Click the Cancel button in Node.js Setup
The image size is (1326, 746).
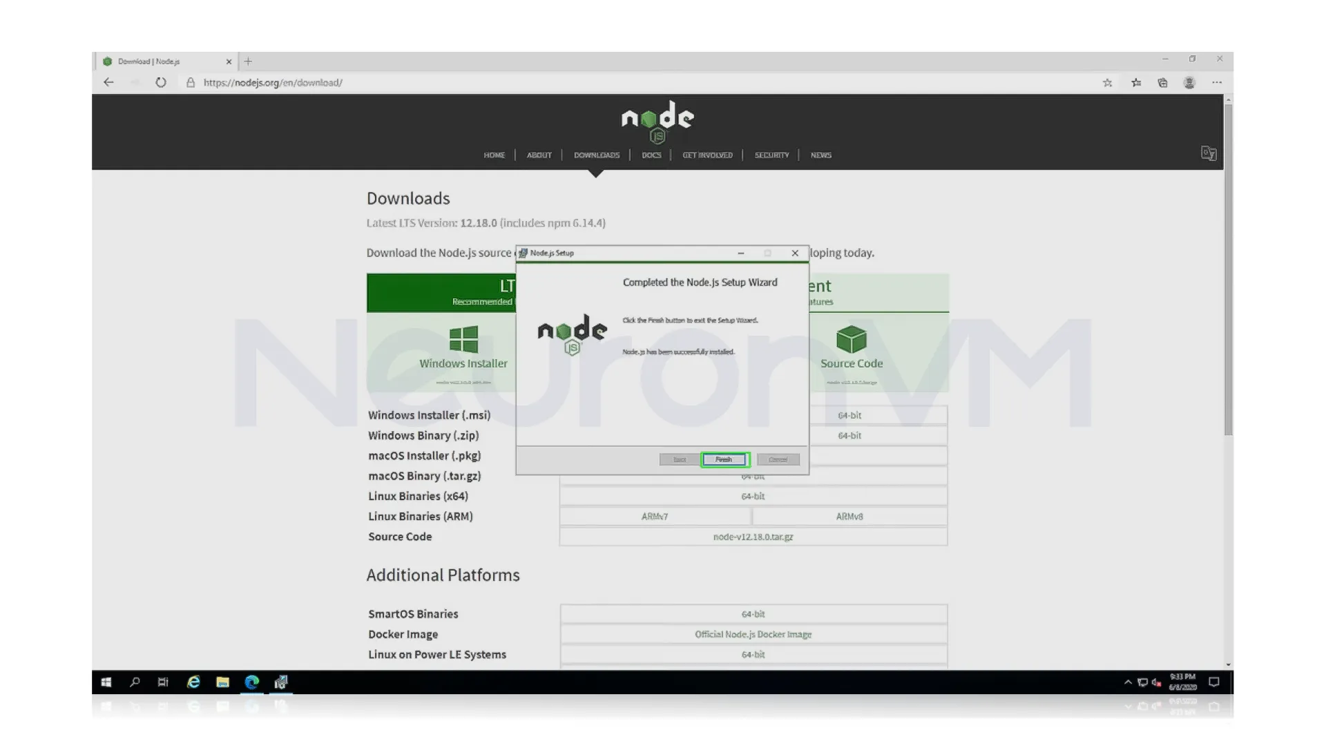point(778,459)
